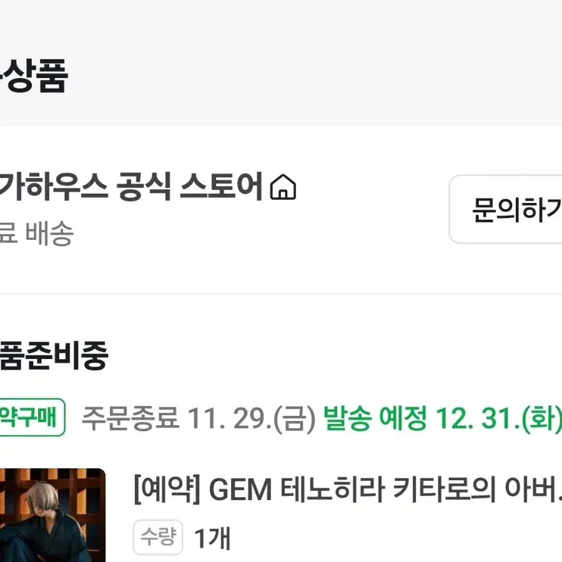Tap the 상품 section heading at top
This screenshot has width=562, height=562.
34,76
